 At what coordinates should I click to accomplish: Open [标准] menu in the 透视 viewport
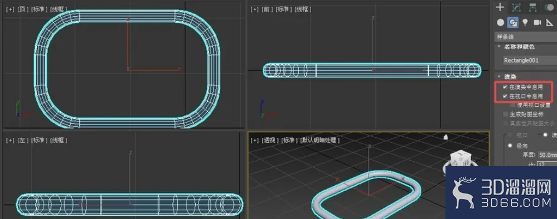click(289, 140)
